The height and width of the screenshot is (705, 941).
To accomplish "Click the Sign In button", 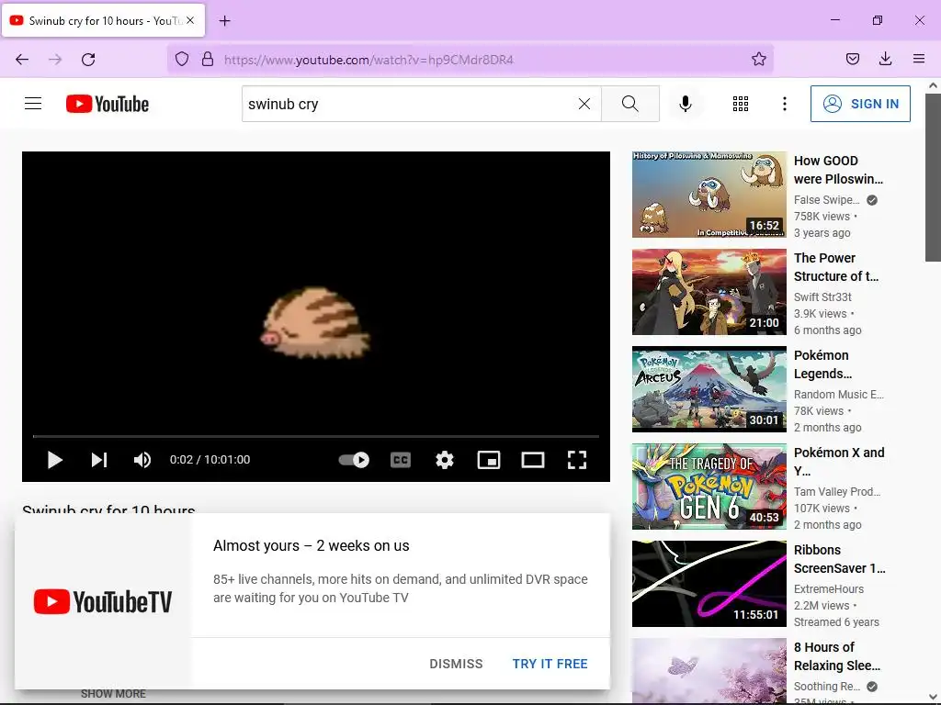I will click(x=860, y=104).
